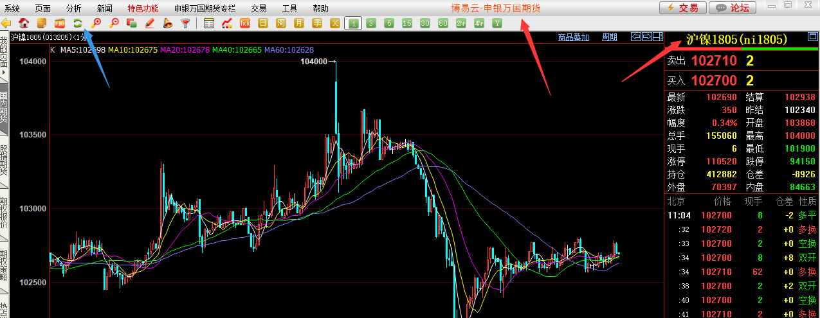The height and width of the screenshot is (318, 820).
Task: Click the 交易 trade button
Action: coord(682,8)
